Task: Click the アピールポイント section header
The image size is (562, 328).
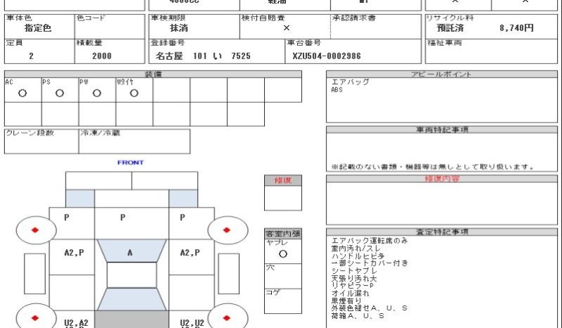Action: click(442, 74)
